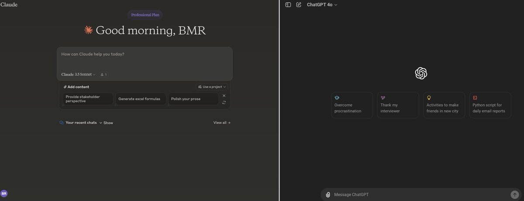Screen dimensions: 524x201
Task: Open the 'Use a project' dropdown
Action: click(212, 87)
